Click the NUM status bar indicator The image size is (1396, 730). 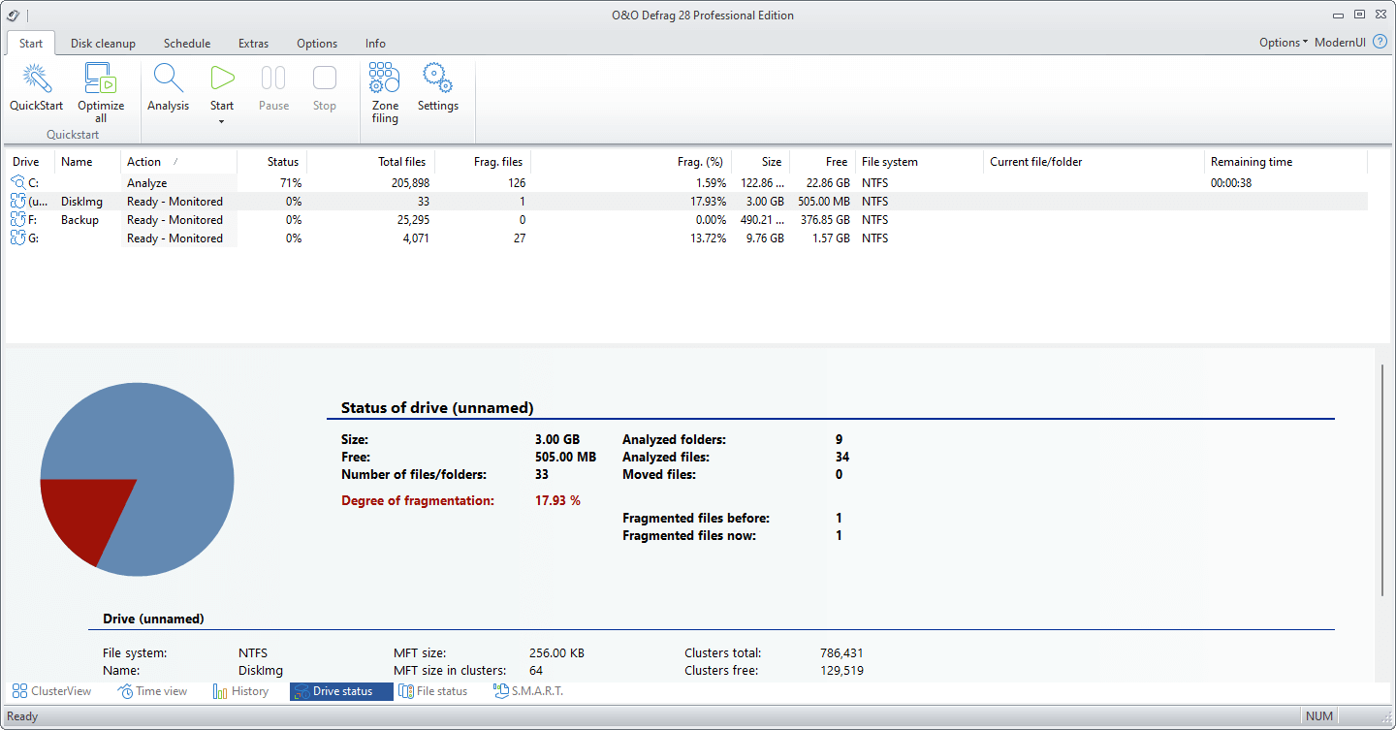tap(1320, 716)
